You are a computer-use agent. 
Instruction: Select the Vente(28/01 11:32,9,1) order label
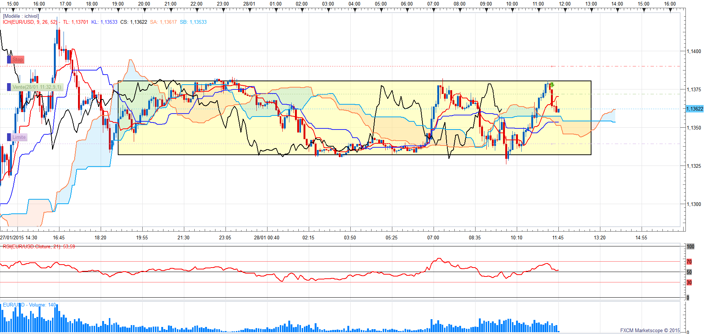pyautogui.click(x=37, y=87)
